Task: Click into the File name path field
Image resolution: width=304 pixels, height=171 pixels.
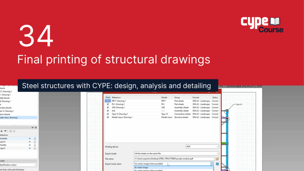Action: coord(174,159)
